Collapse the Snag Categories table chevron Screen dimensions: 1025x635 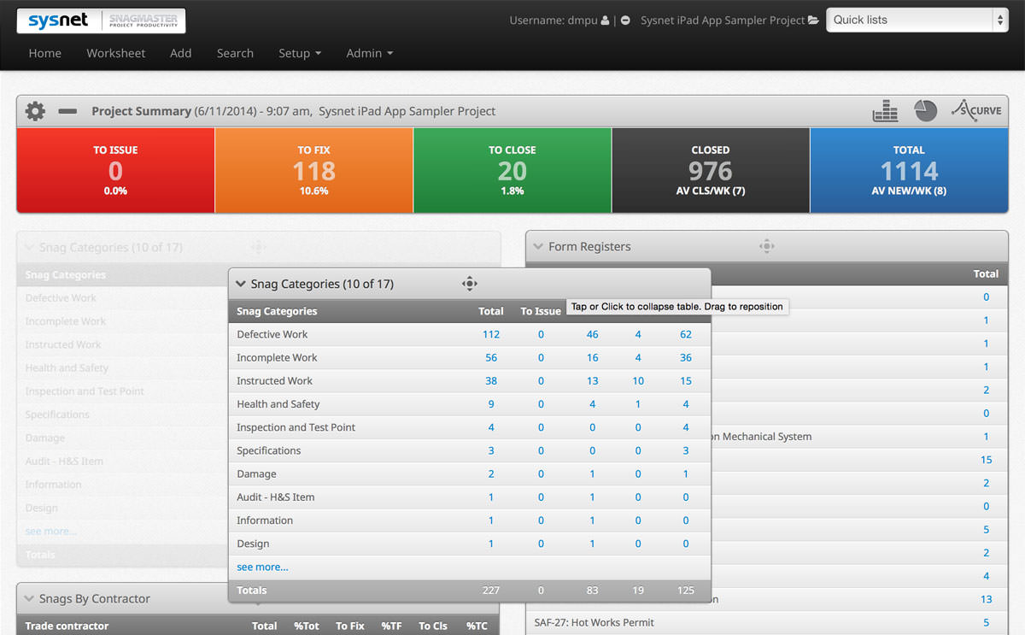click(241, 284)
